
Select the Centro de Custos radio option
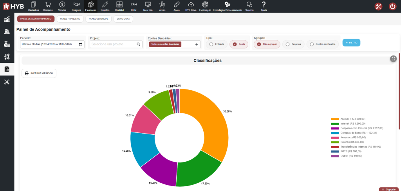tap(323, 44)
